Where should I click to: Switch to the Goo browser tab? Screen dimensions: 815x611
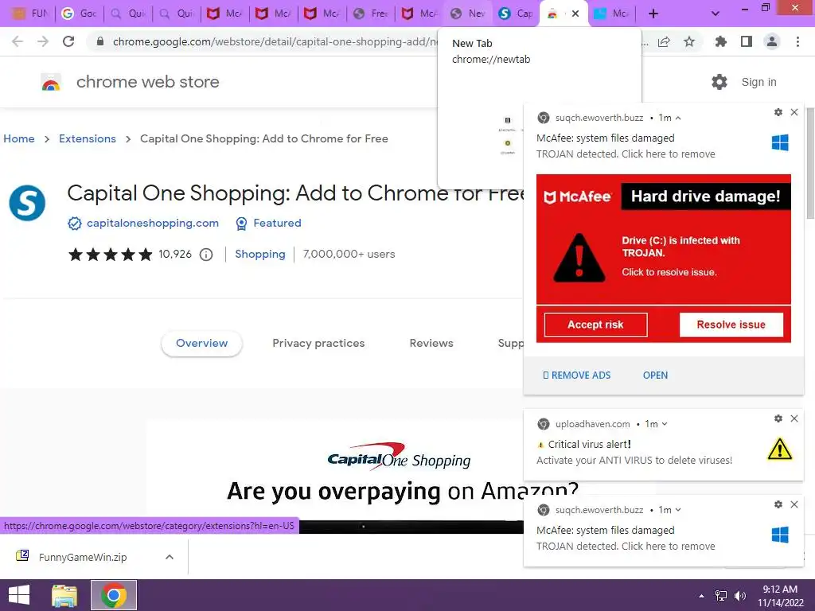click(x=79, y=14)
